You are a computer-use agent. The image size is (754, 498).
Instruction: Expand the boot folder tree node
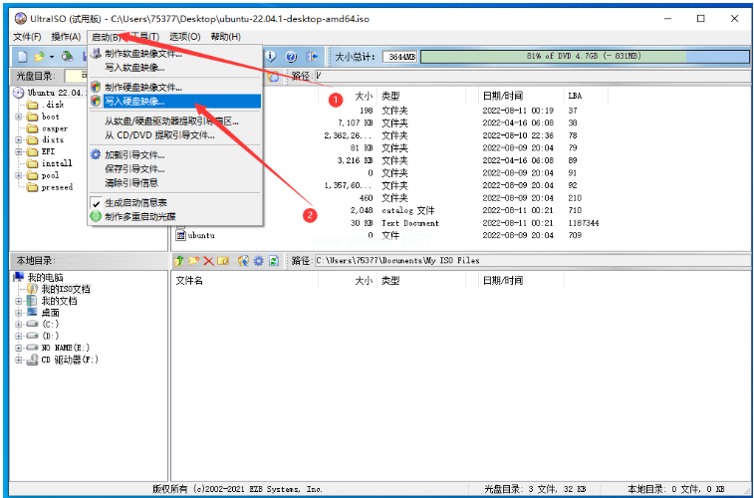pos(19,117)
